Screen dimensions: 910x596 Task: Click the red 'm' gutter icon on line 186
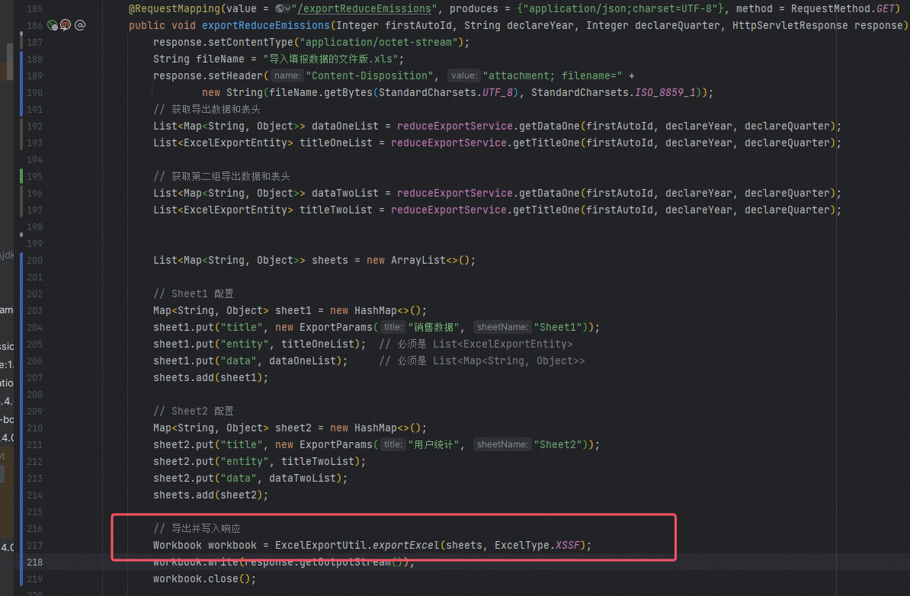coord(66,25)
